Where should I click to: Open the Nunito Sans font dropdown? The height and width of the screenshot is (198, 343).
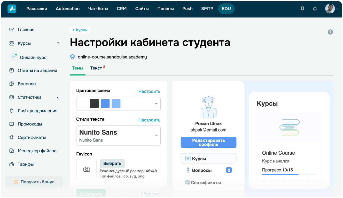[x=156, y=136]
